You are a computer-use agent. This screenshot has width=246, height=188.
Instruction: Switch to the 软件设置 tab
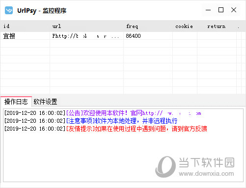click(x=45, y=102)
